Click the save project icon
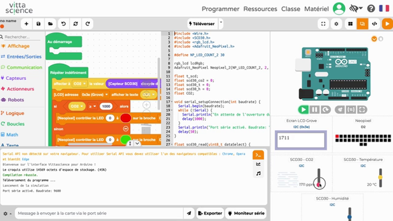 click(x=38, y=24)
